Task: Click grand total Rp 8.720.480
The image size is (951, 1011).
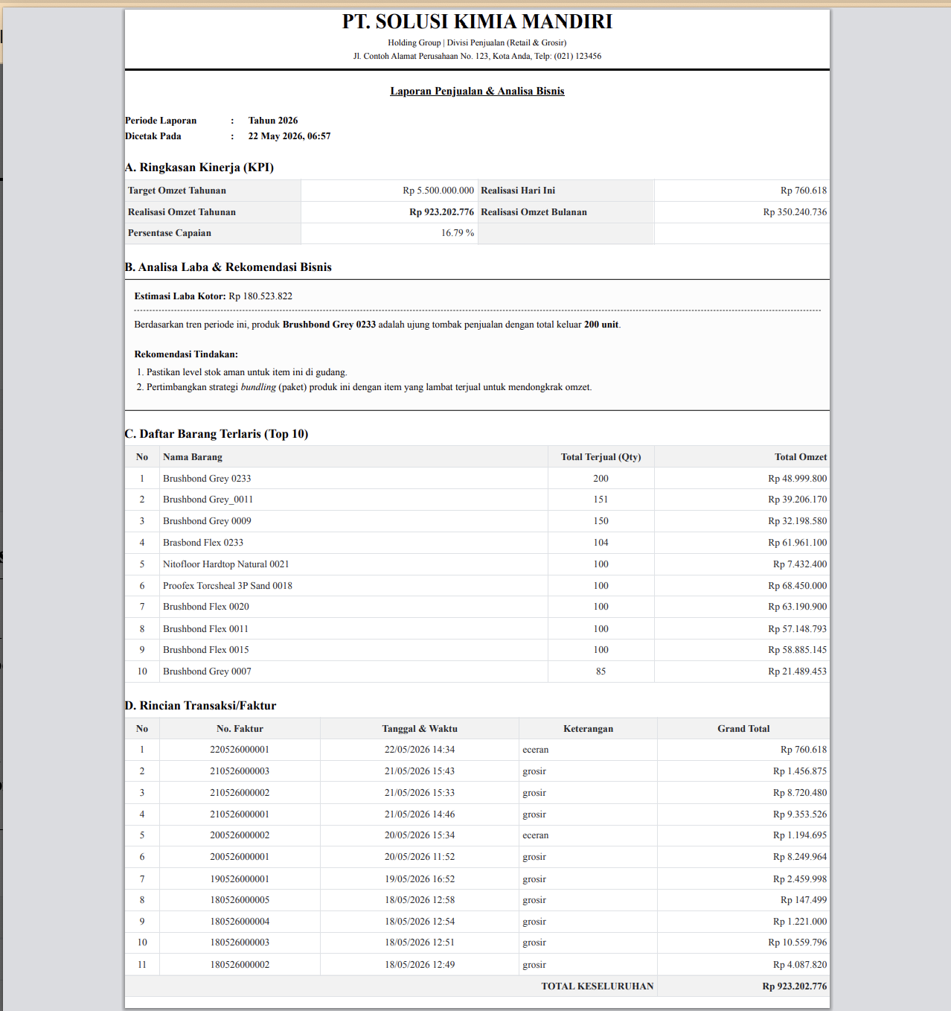Action: (800, 793)
